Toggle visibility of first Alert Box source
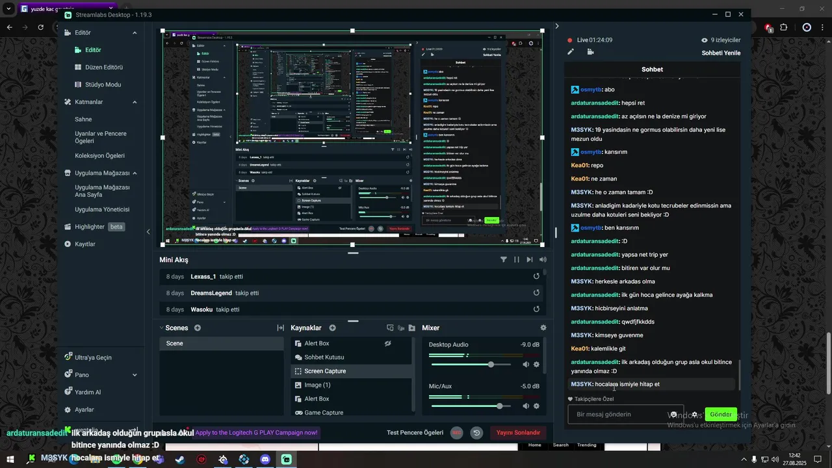The image size is (832, 468). 388,344
